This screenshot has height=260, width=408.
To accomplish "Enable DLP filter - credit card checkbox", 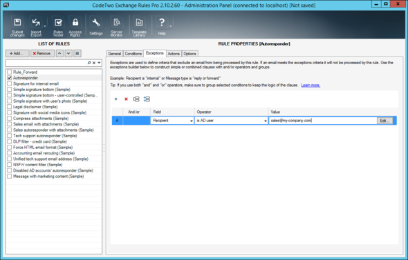I will [10, 141].
